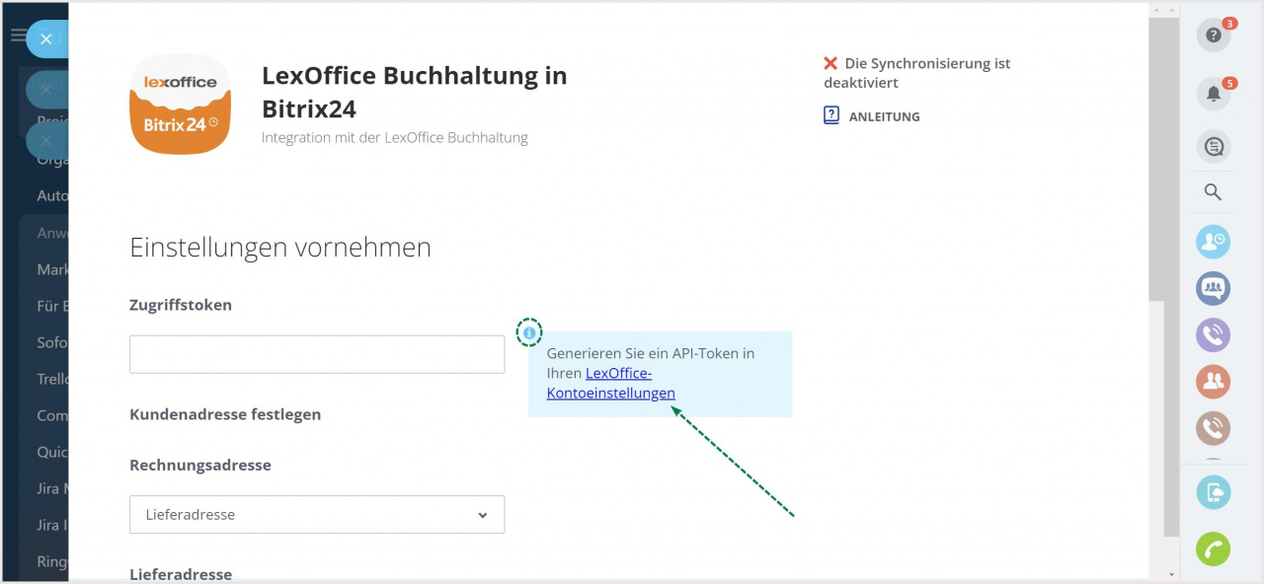Click the heading 'Einstellungen vornehmen'

pyautogui.click(x=280, y=247)
